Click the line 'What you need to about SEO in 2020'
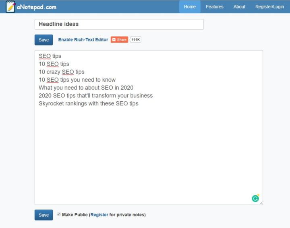The width and height of the screenshot is (290, 228). 86,88
